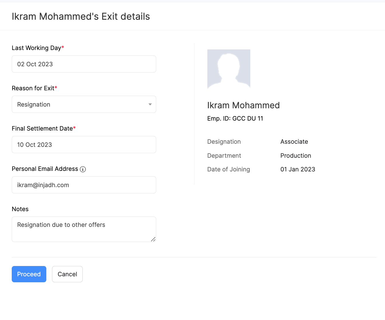Viewport: 385px width, 320px height.
Task: Click the Exit details page heading
Action: [x=81, y=17]
